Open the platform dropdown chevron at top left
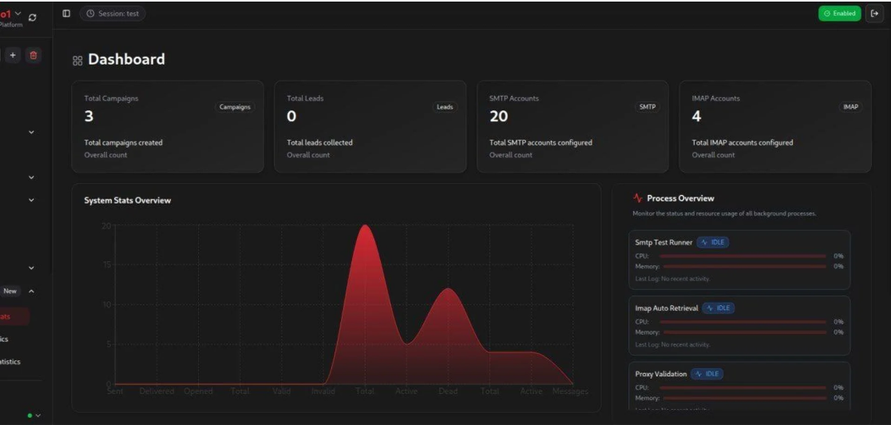891x425 pixels. point(18,13)
